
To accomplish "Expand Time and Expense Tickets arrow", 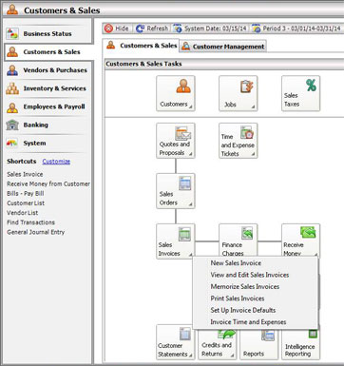I will (x=253, y=154).
